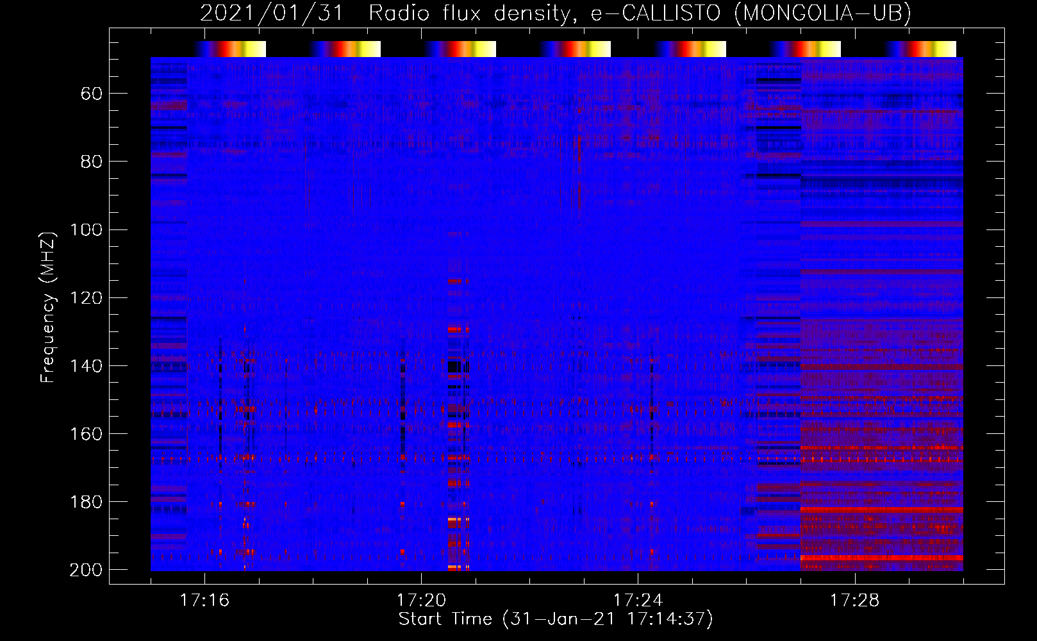Click the 'Start Time (31-Jan-21 17:14:37)' label
1037x641 pixels.
(556, 619)
